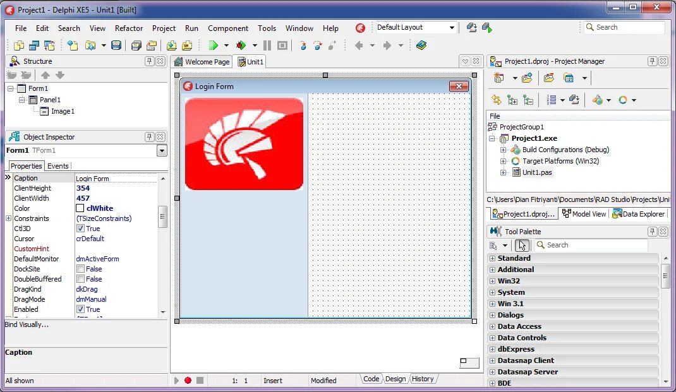Expand Build Configurations (Debug) node

[x=503, y=150]
